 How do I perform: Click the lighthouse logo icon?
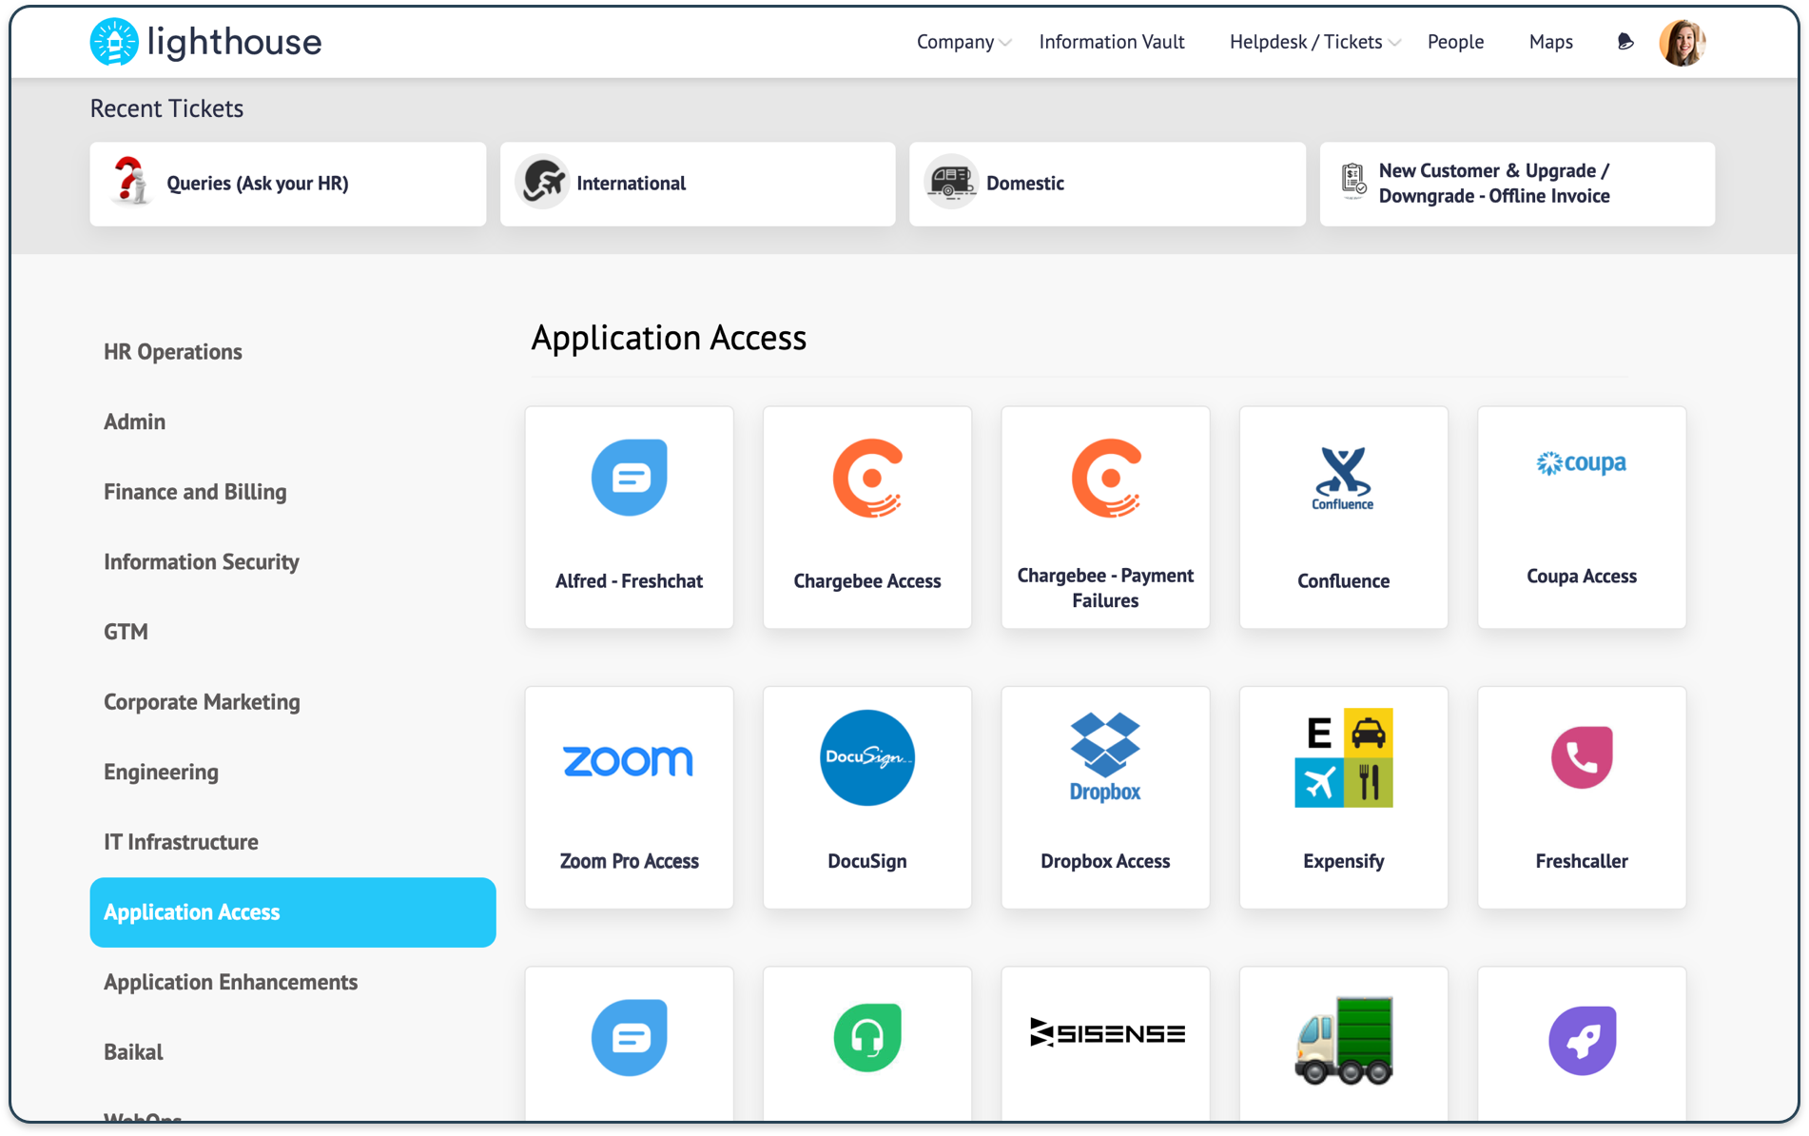click(x=114, y=42)
